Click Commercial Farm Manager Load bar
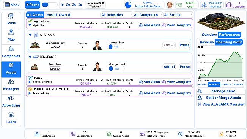247x139 pixels. (x=116, y=47)
